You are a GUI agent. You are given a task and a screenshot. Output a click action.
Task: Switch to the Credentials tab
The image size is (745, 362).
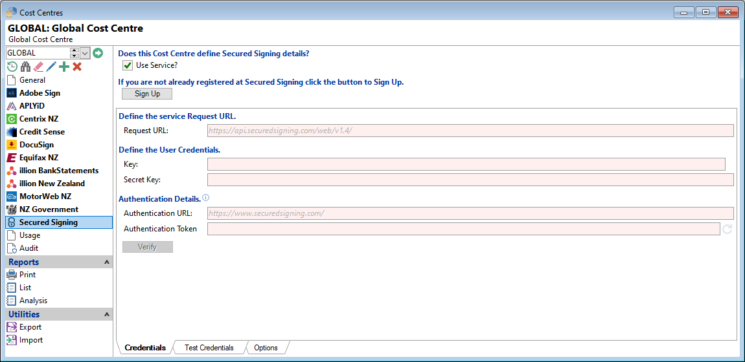click(x=145, y=348)
